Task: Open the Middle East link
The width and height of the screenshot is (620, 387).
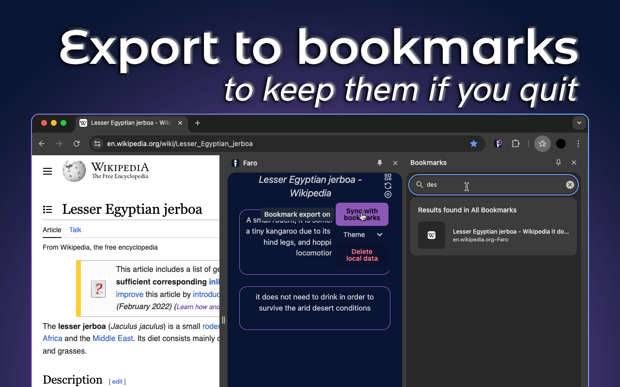Action: (x=112, y=338)
